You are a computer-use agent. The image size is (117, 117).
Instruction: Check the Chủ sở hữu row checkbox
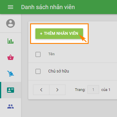coord(38,71)
